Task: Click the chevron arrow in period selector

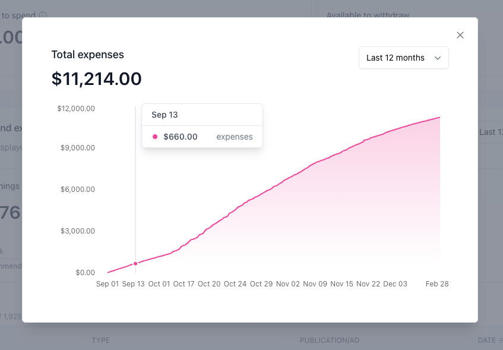Action: 438,58
